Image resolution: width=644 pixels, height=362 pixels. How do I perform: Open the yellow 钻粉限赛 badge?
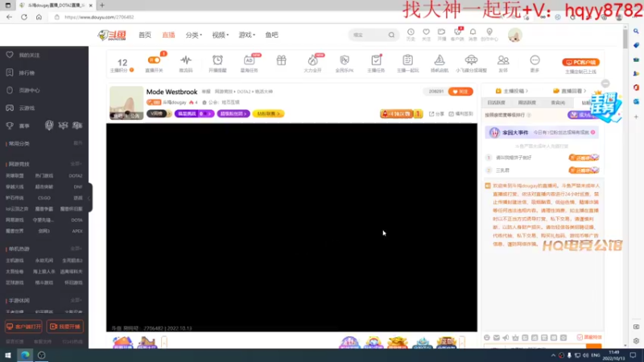click(268, 113)
